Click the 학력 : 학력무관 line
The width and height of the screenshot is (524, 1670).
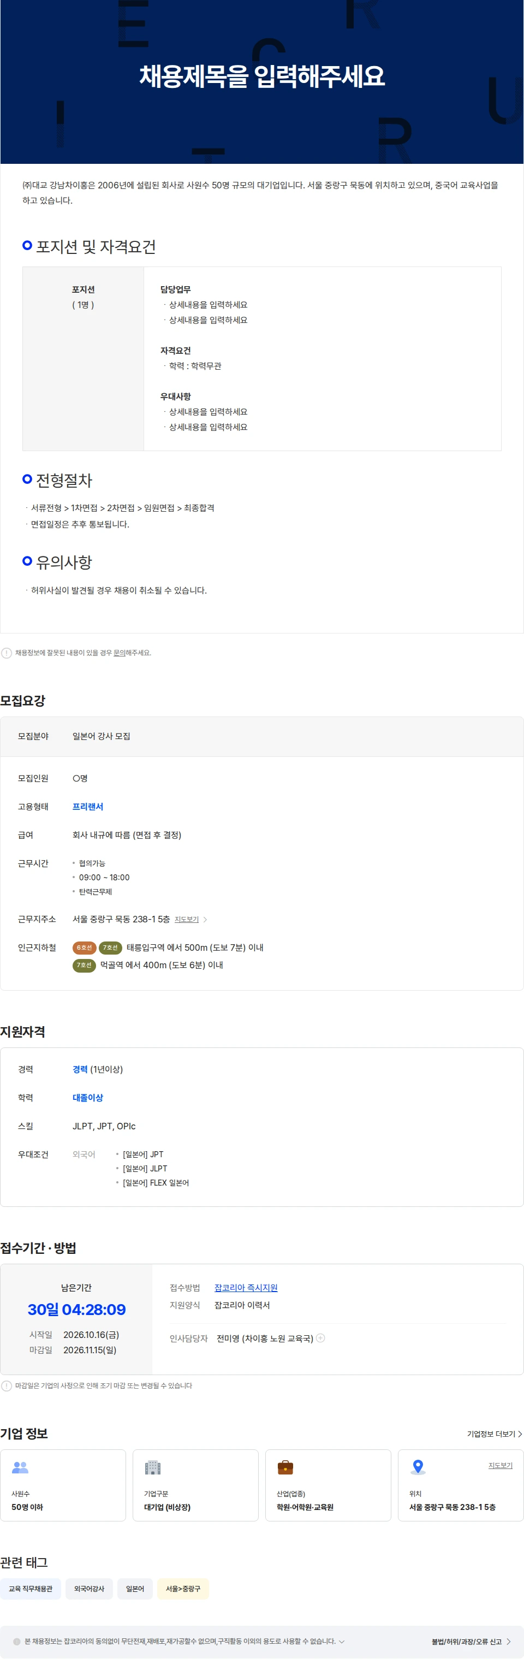click(195, 366)
